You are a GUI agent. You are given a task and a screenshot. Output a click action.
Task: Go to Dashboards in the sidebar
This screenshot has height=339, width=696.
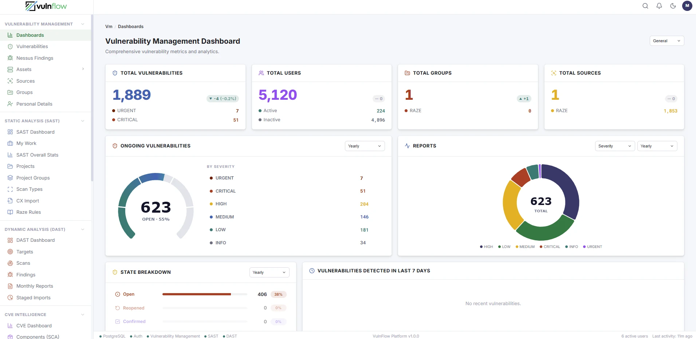click(46, 35)
